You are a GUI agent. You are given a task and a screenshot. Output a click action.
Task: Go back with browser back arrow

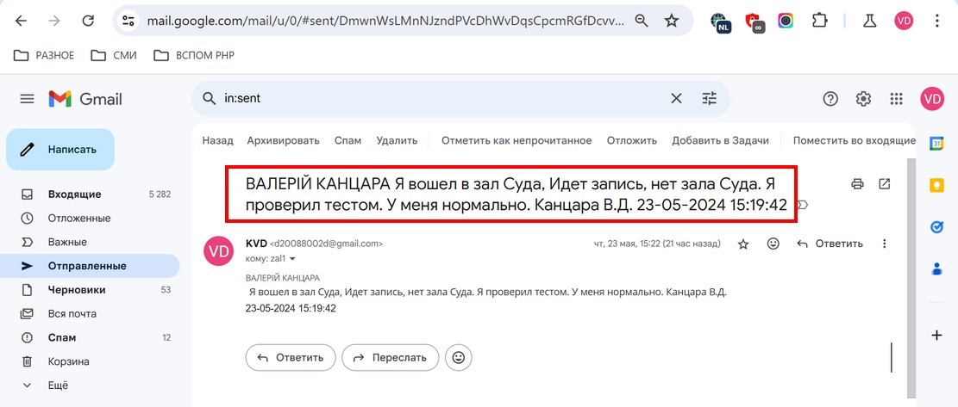[21, 21]
